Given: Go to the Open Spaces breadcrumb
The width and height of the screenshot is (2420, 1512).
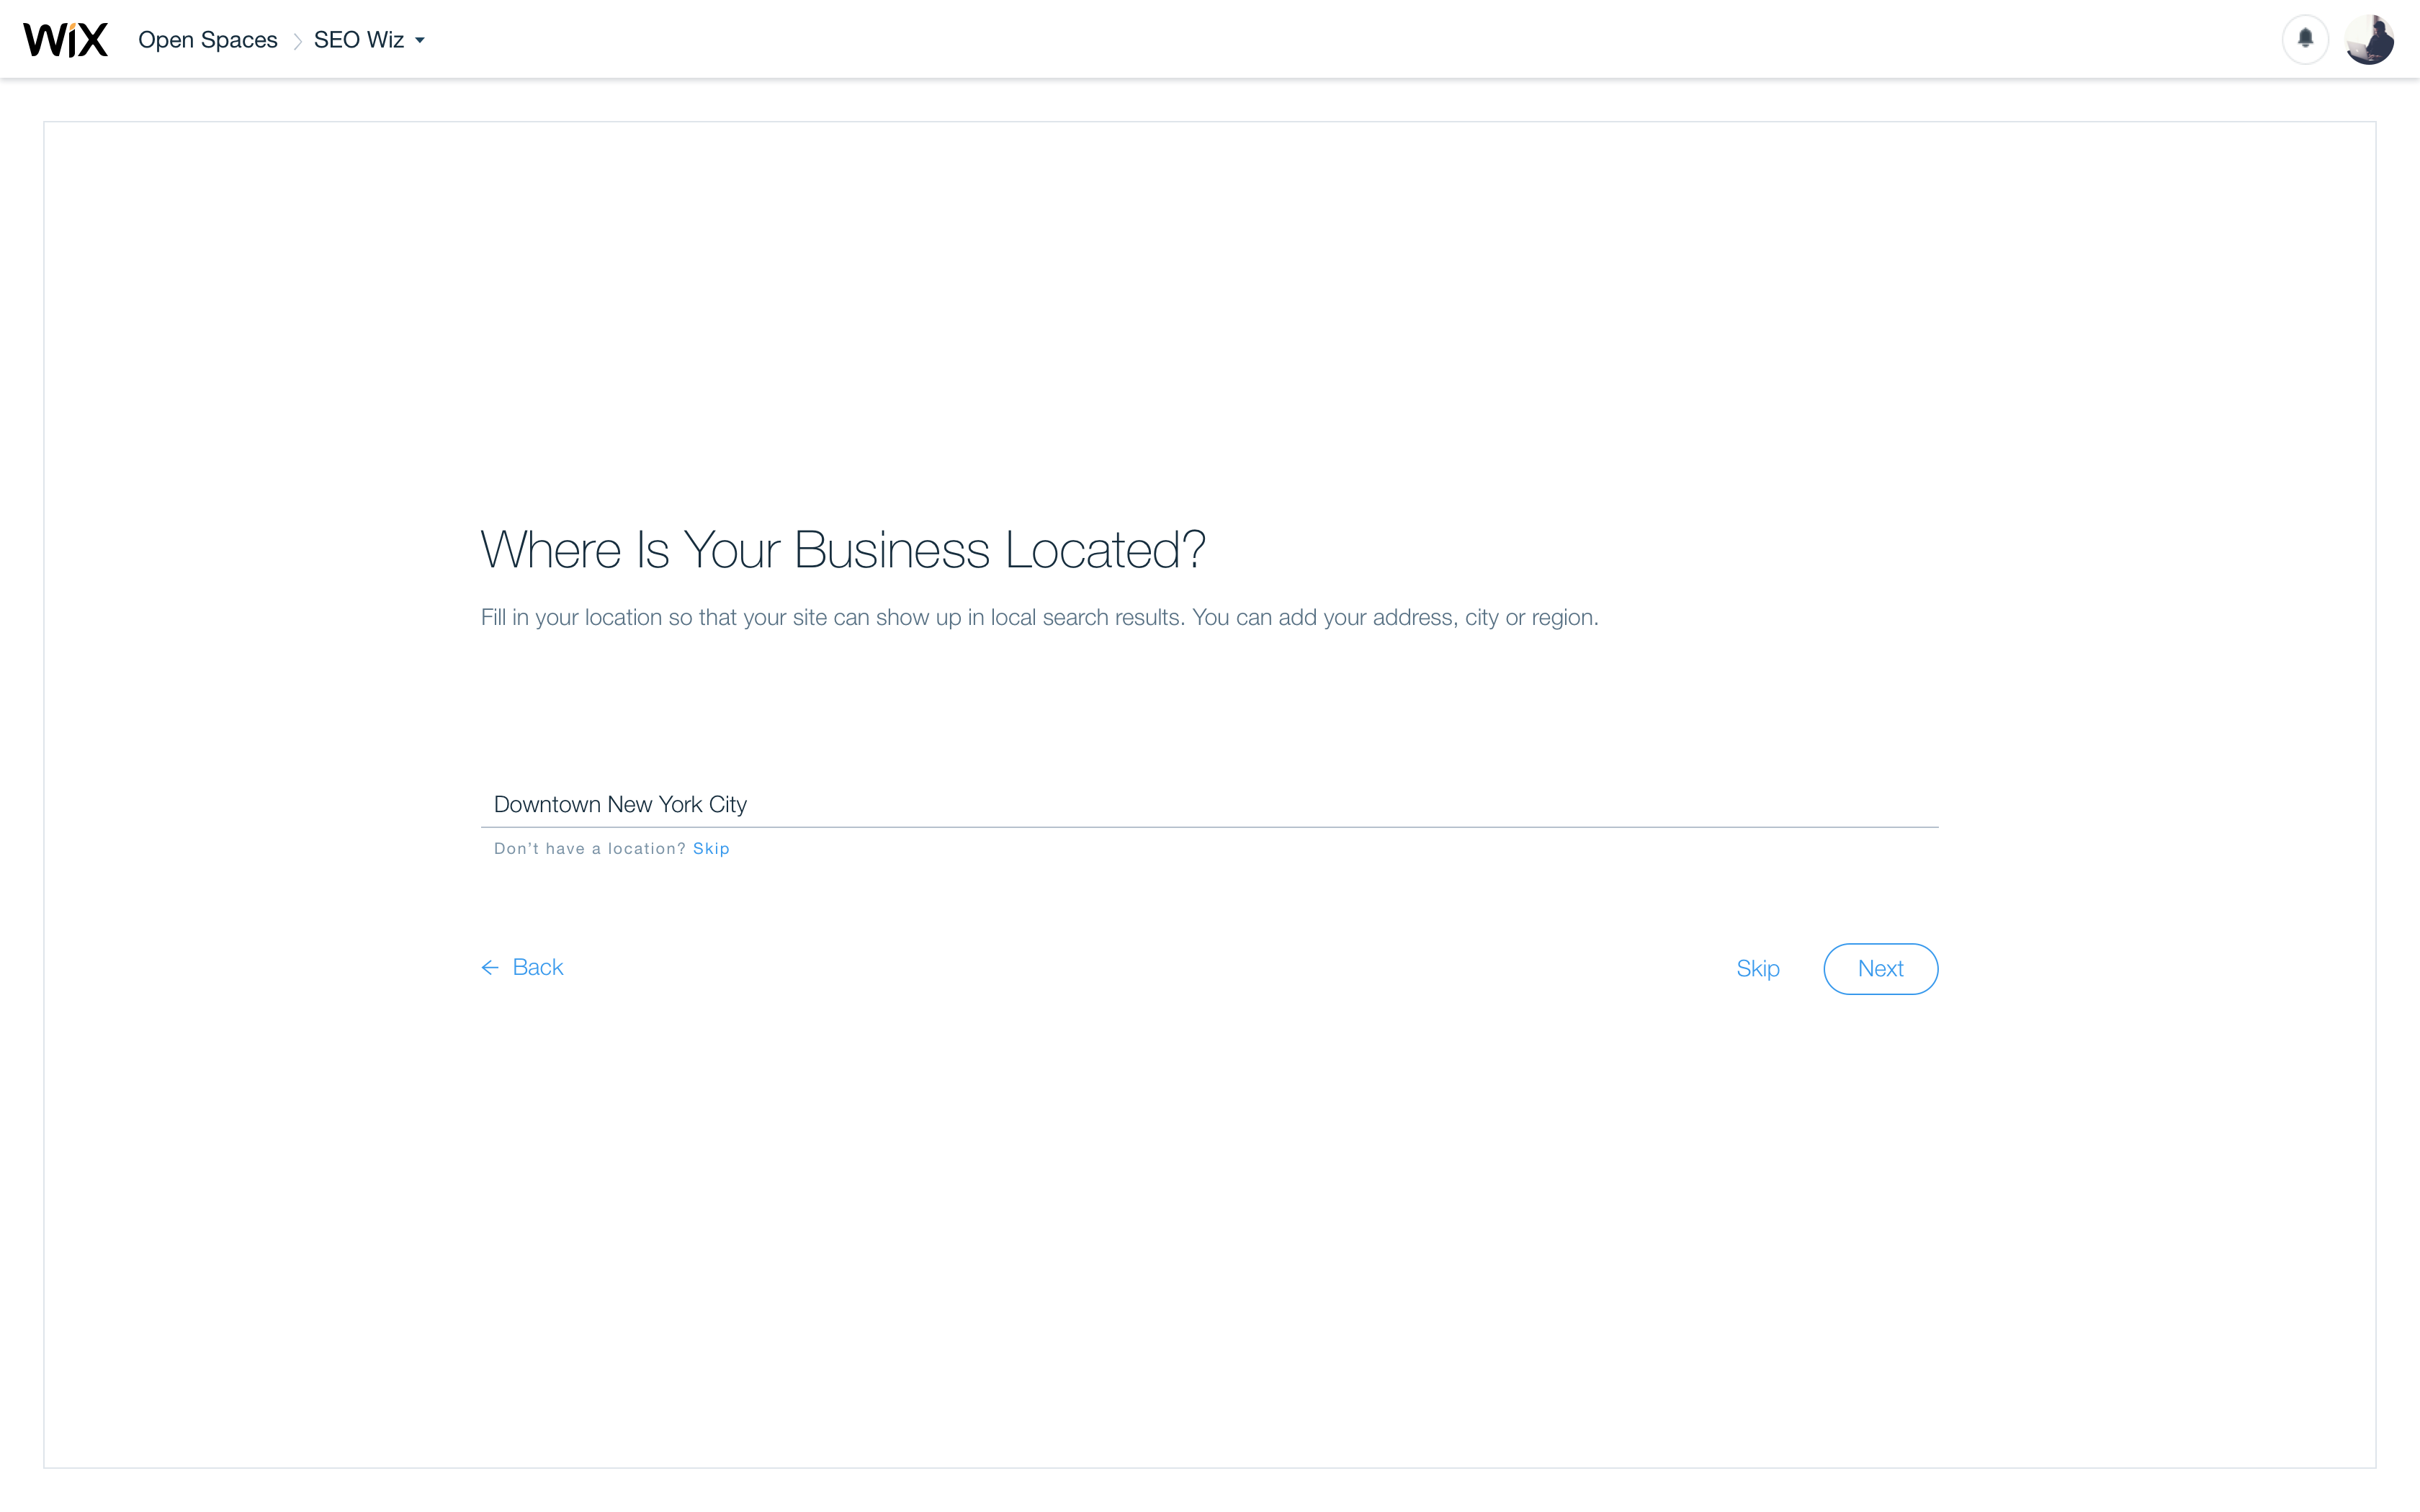Looking at the screenshot, I should [x=207, y=40].
